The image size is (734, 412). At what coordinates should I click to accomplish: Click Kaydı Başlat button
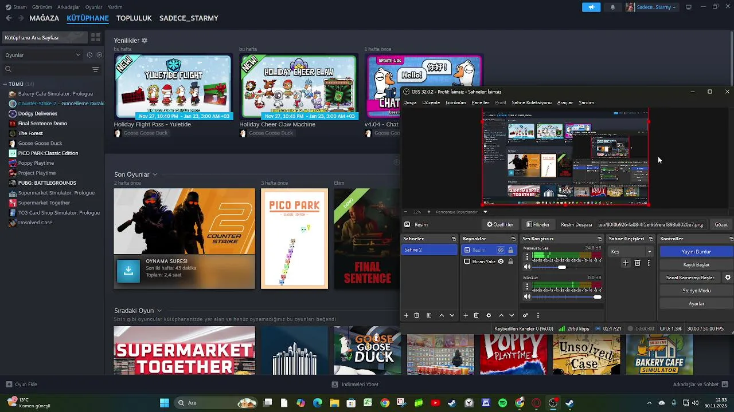coord(696,265)
